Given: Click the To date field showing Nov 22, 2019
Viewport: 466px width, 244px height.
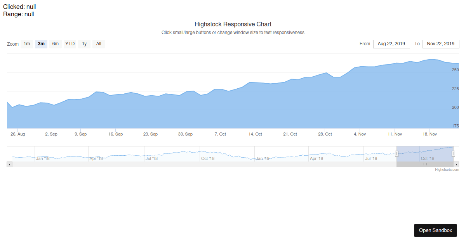Looking at the screenshot, I should 441,44.
